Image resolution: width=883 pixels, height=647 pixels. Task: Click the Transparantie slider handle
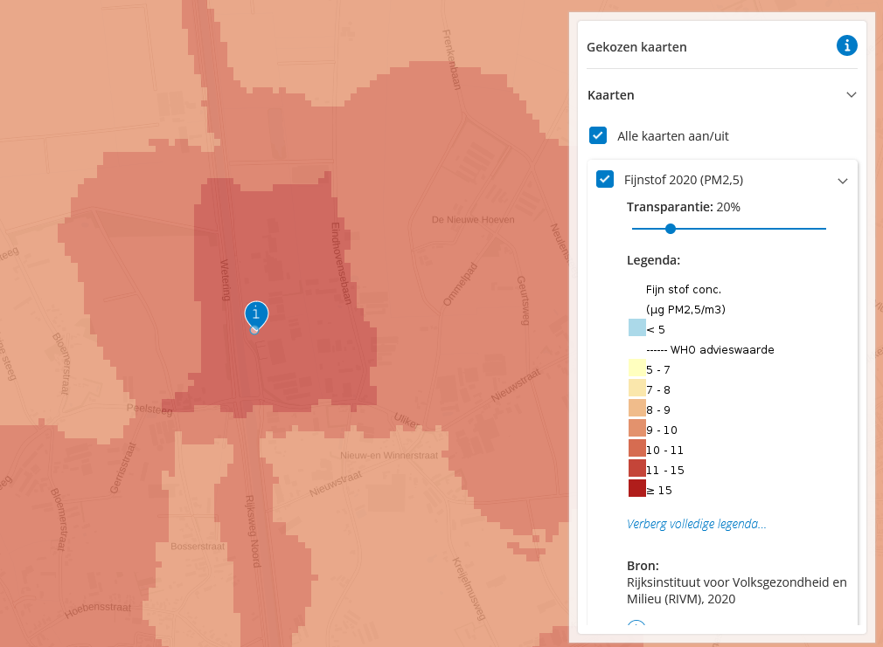pyautogui.click(x=671, y=229)
